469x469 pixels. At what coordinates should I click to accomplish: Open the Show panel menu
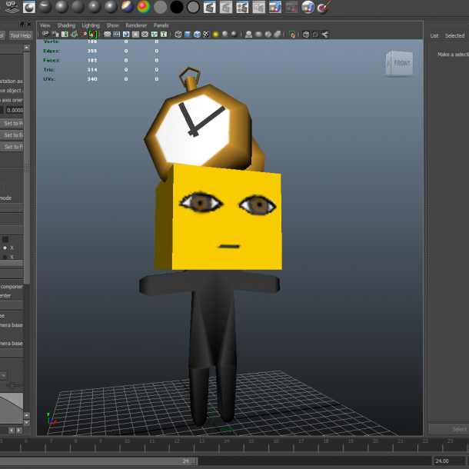(x=112, y=25)
